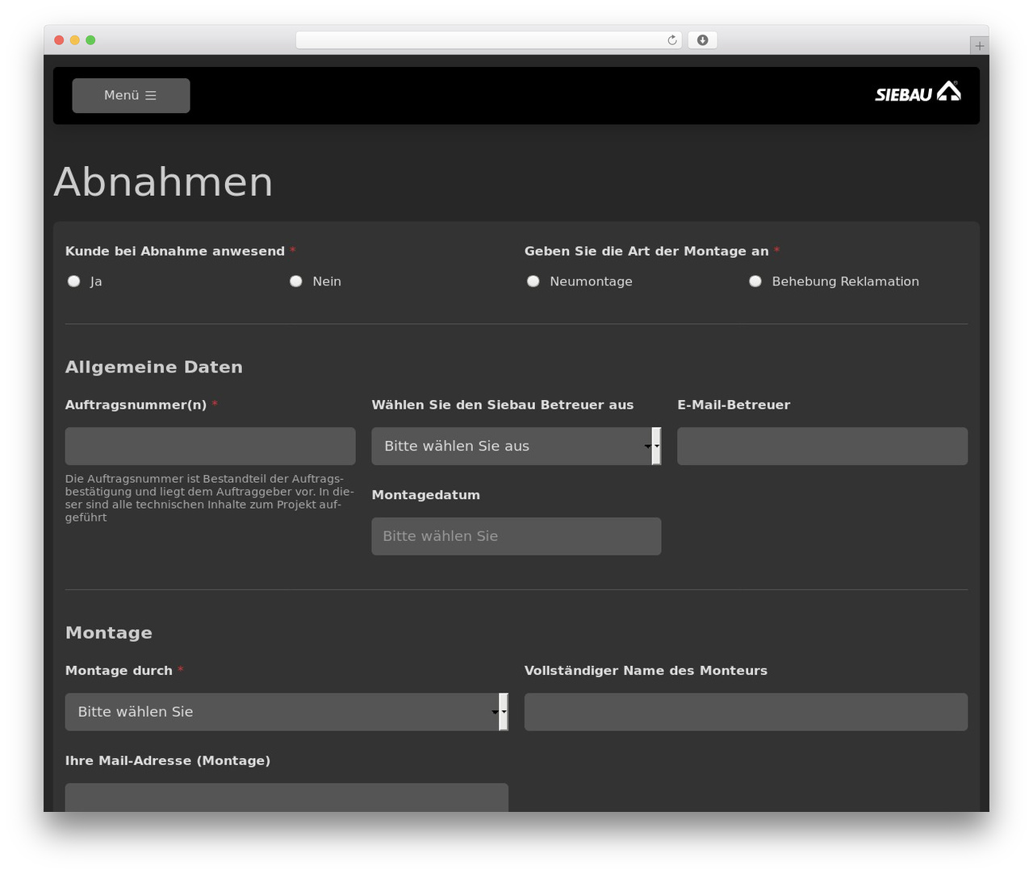Click Ihre Mail-Adresse (Montage) field
Image resolution: width=1033 pixels, height=874 pixels.
click(286, 797)
